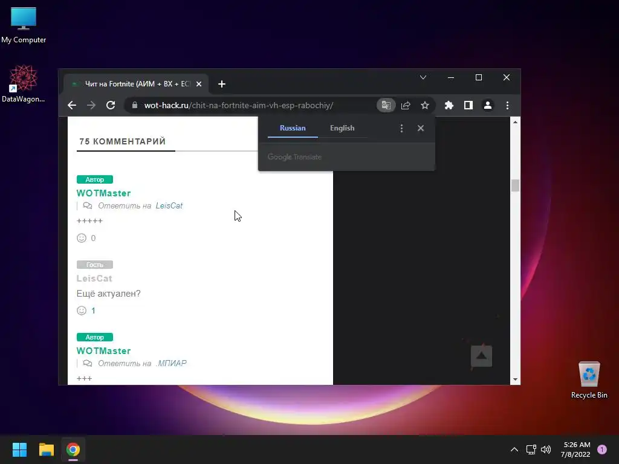React with smiley on +++++ comment

(x=82, y=238)
